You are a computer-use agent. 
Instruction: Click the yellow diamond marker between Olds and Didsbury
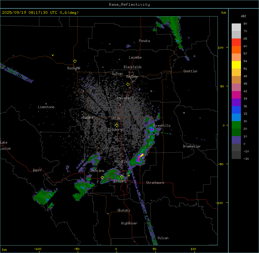point(117,125)
